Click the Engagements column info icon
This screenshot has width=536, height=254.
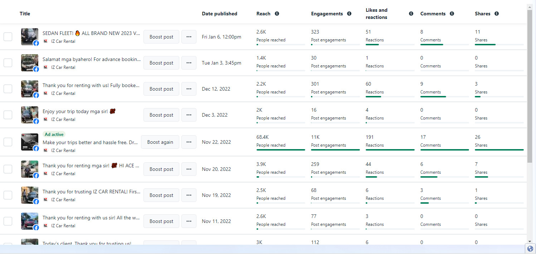pos(349,14)
